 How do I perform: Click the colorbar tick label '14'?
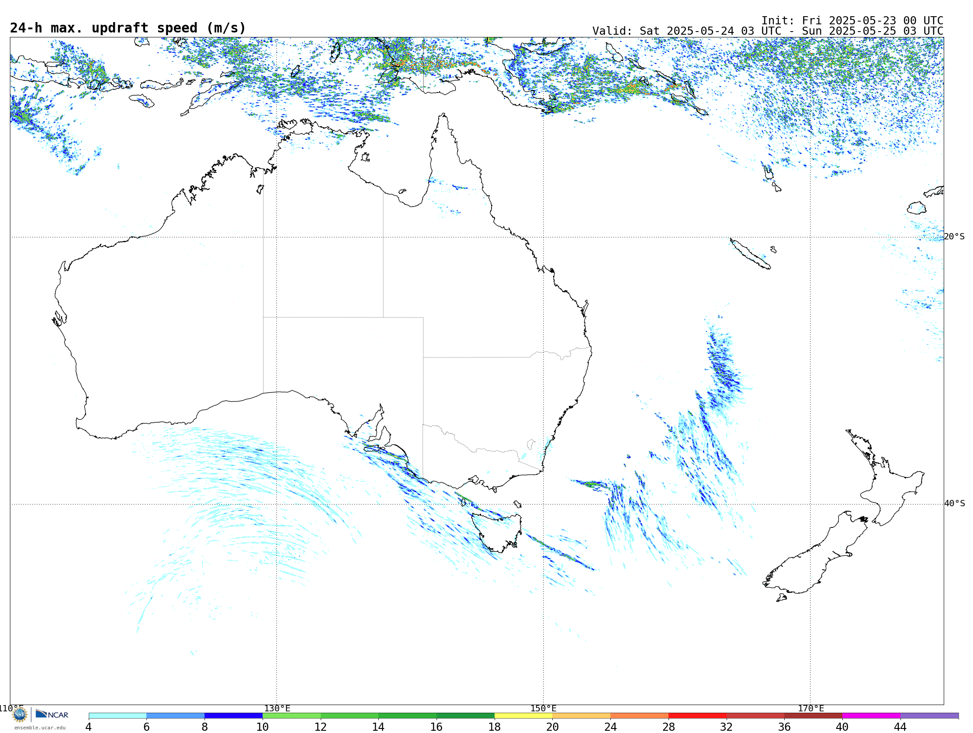pyautogui.click(x=378, y=727)
